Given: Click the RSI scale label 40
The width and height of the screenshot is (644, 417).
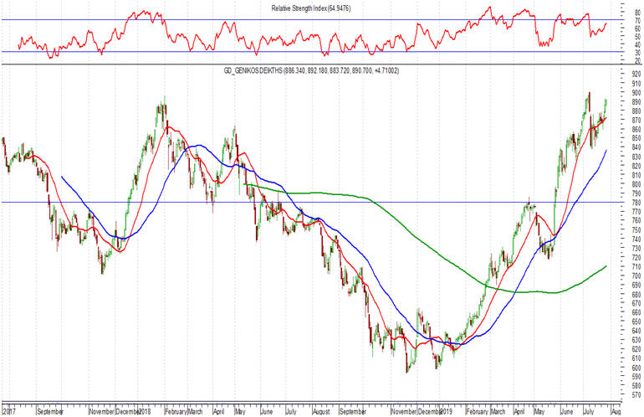Looking at the screenshot, I should point(637,44).
